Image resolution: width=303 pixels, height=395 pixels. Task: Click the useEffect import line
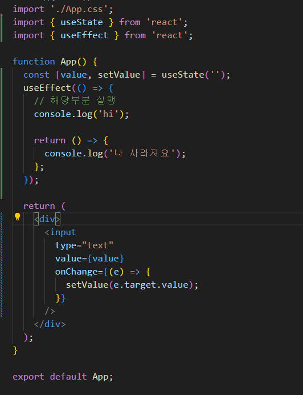coord(103,35)
